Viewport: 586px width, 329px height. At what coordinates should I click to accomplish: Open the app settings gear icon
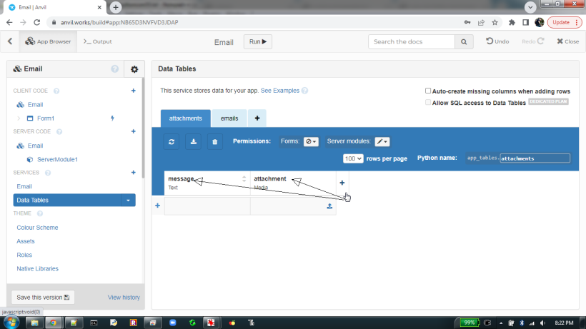pos(134,69)
